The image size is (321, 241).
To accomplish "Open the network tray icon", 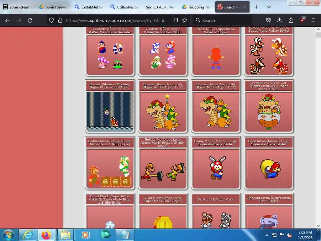I will point(274,235).
